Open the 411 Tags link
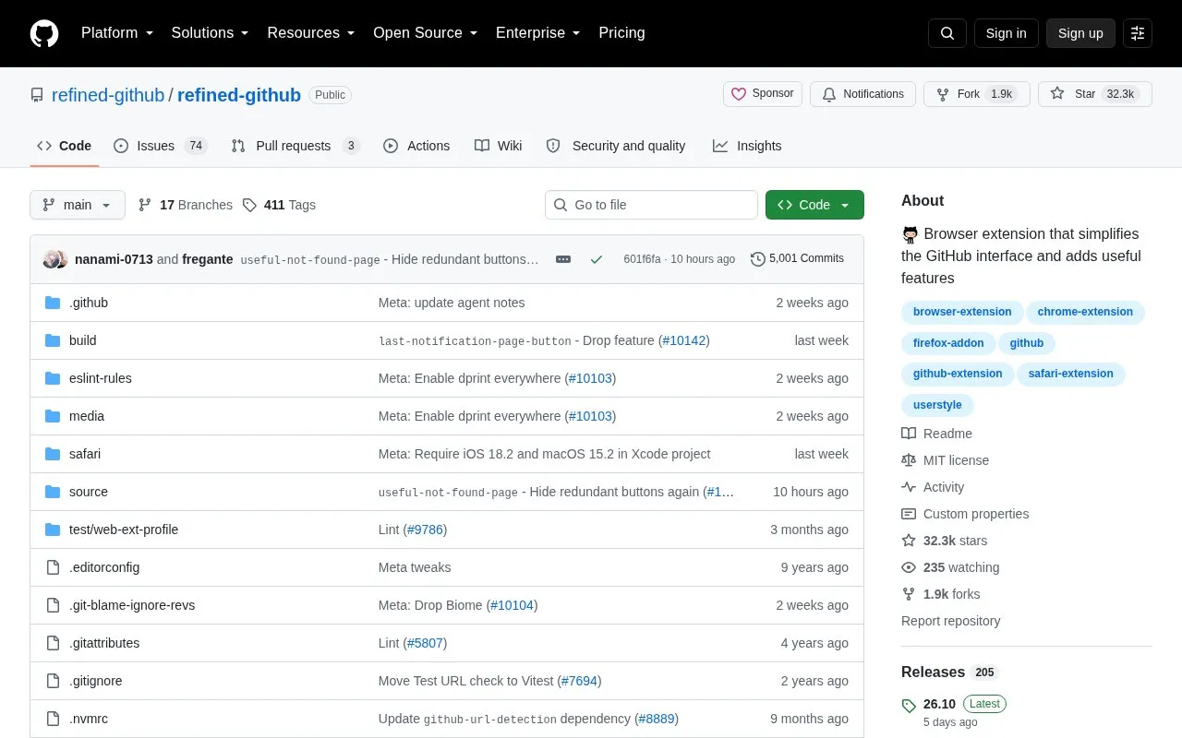Viewport: 1182px width, 738px height. click(x=279, y=205)
